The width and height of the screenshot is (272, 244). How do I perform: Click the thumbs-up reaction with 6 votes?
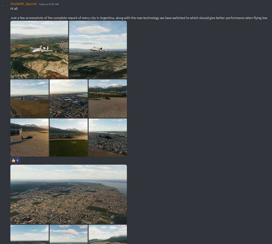click(15, 160)
